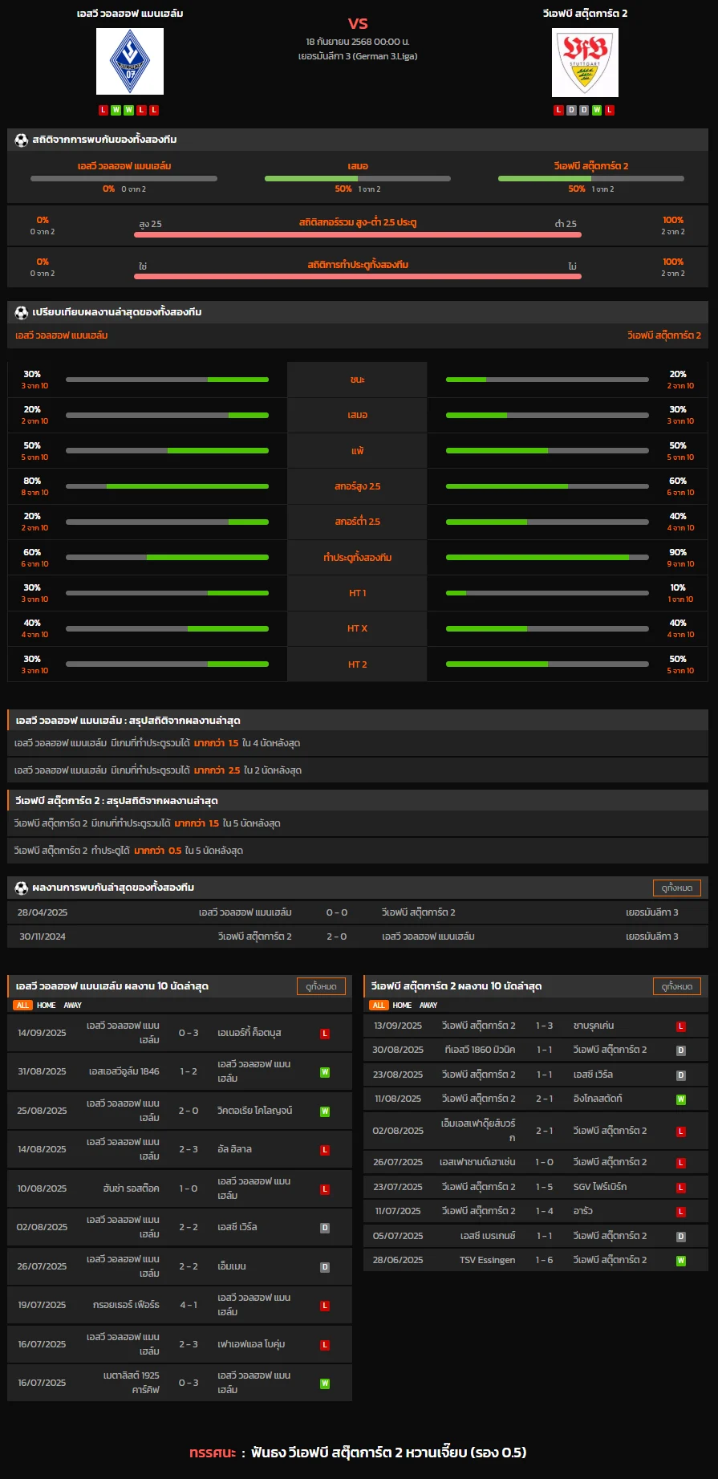This screenshot has height=1479, width=718.
Task: Click the L result badge for the 19/07/2025 match
Action: [x=325, y=1306]
